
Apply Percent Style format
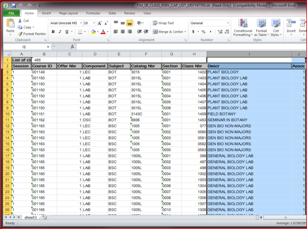tap(204, 32)
